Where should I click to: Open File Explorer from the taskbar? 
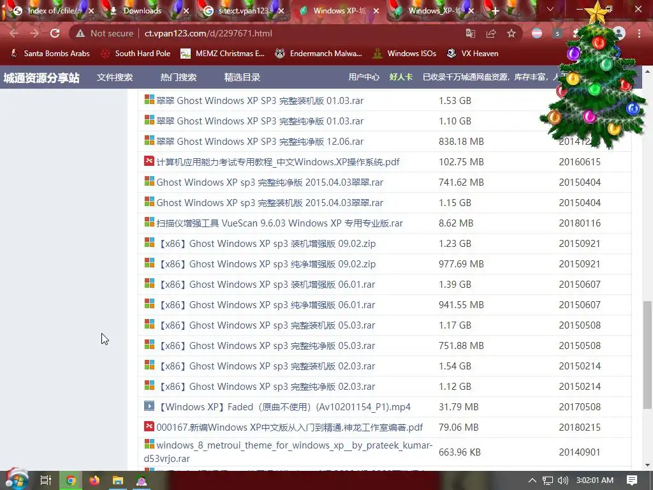click(x=118, y=480)
